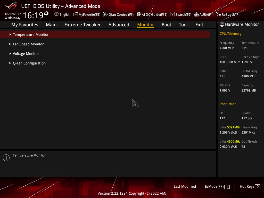Screen dimensions: 264x198
Task: Click AURA(F4) label
Action: tap(207, 15)
